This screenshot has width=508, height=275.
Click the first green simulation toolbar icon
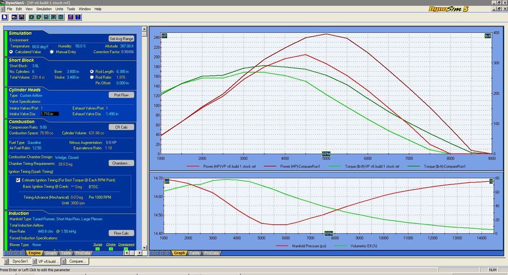(31, 17)
